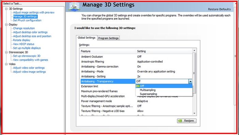Select the Antialiasing - Mode row
This screenshot has width=239, height=135.
[x=136, y=71]
